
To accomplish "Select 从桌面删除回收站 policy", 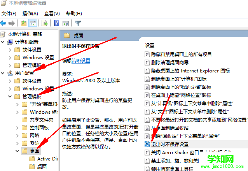I will tap(170, 128).
